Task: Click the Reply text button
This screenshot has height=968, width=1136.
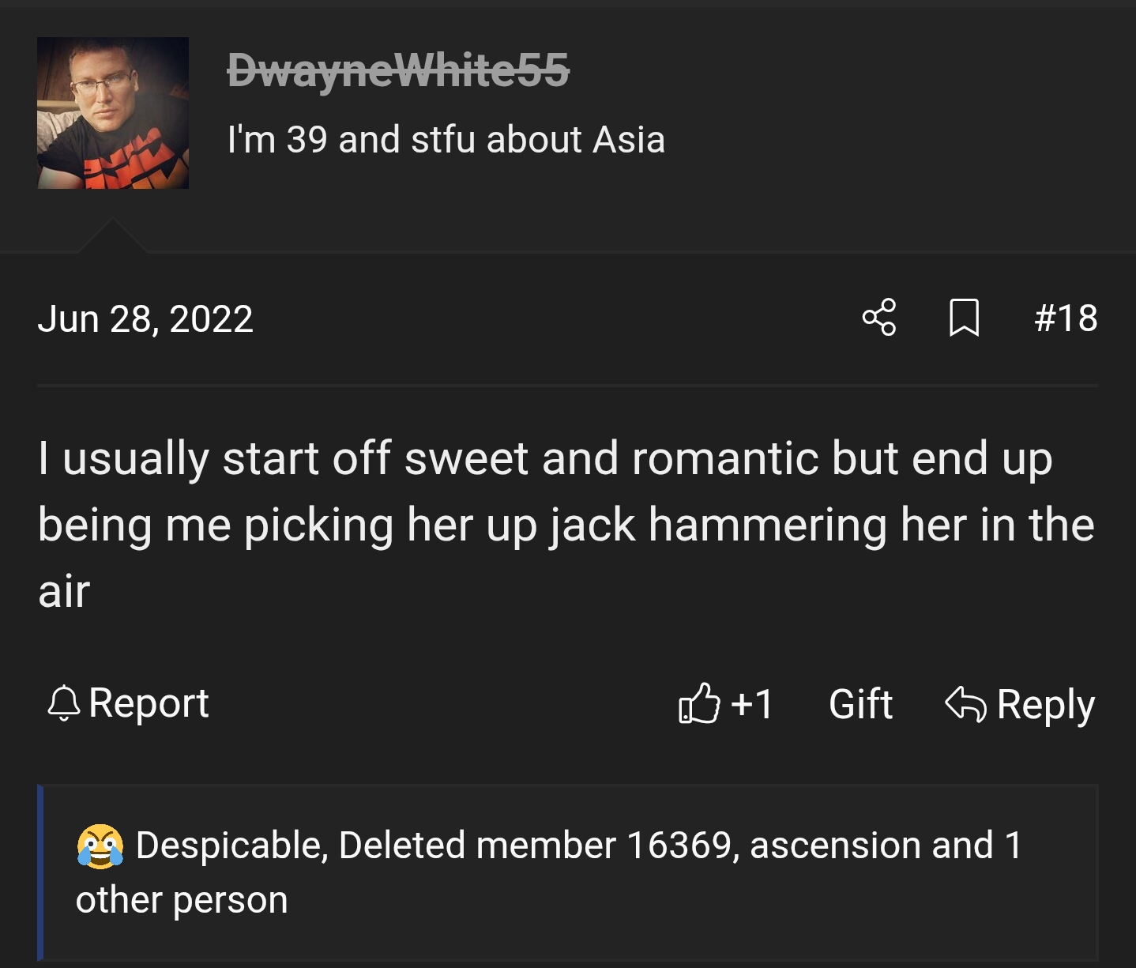Action: (1045, 704)
